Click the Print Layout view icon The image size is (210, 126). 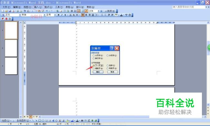point(31,117)
